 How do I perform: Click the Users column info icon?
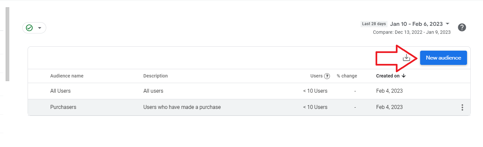tap(327, 76)
